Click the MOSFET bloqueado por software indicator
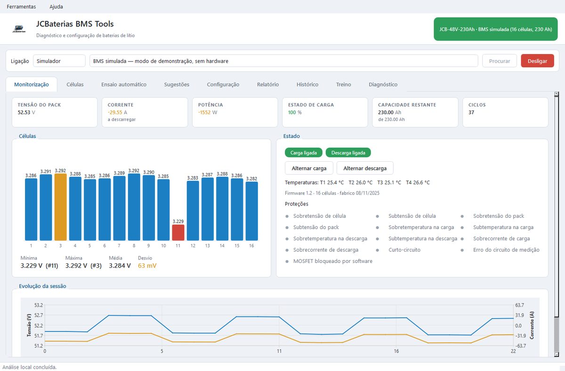Viewport: 565px width, 371px height. tap(329, 261)
